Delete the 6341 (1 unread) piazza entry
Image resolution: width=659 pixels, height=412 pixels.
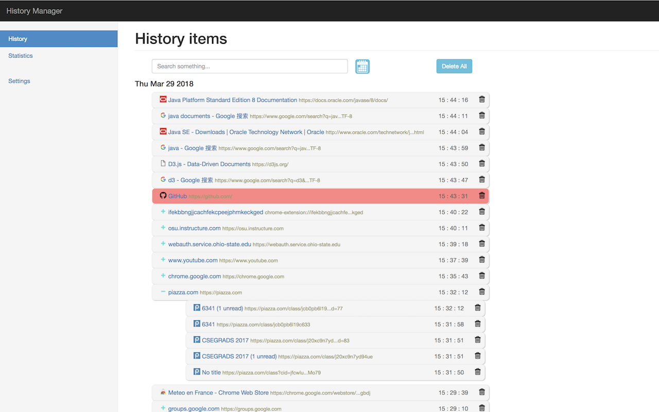click(478, 308)
